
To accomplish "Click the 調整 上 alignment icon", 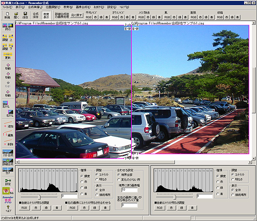I will pos(8,38).
